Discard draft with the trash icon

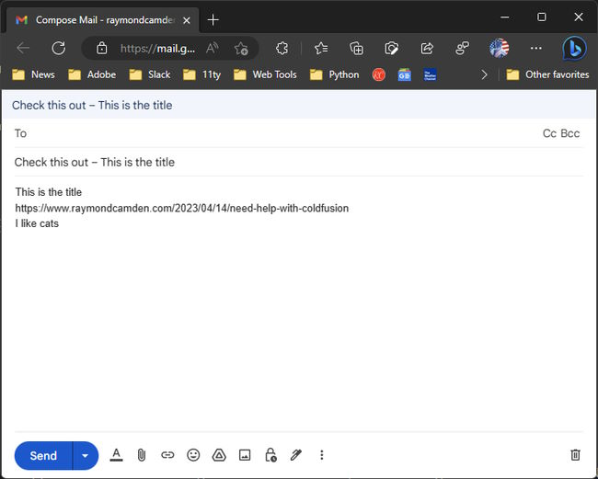pos(575,454)
